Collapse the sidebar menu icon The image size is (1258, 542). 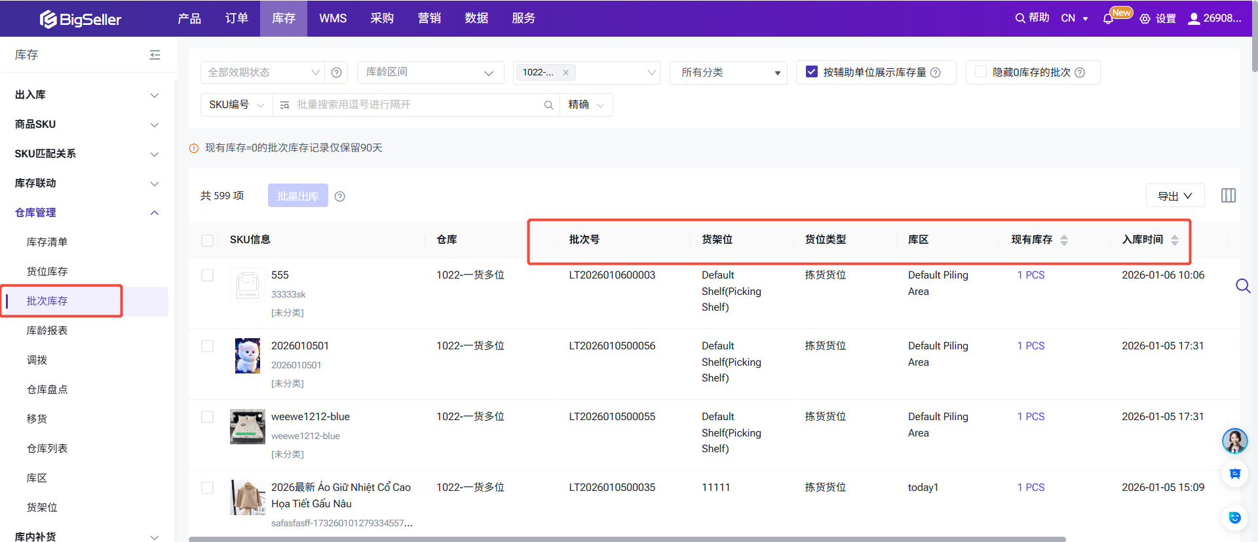click(155, 55)
